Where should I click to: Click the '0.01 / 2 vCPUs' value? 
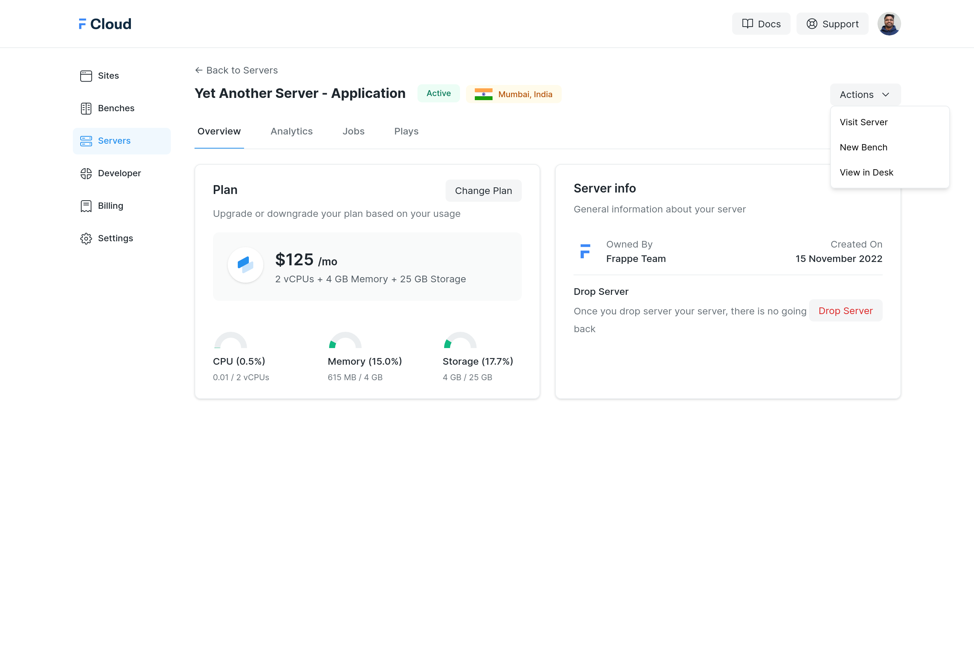pos(241,377)
